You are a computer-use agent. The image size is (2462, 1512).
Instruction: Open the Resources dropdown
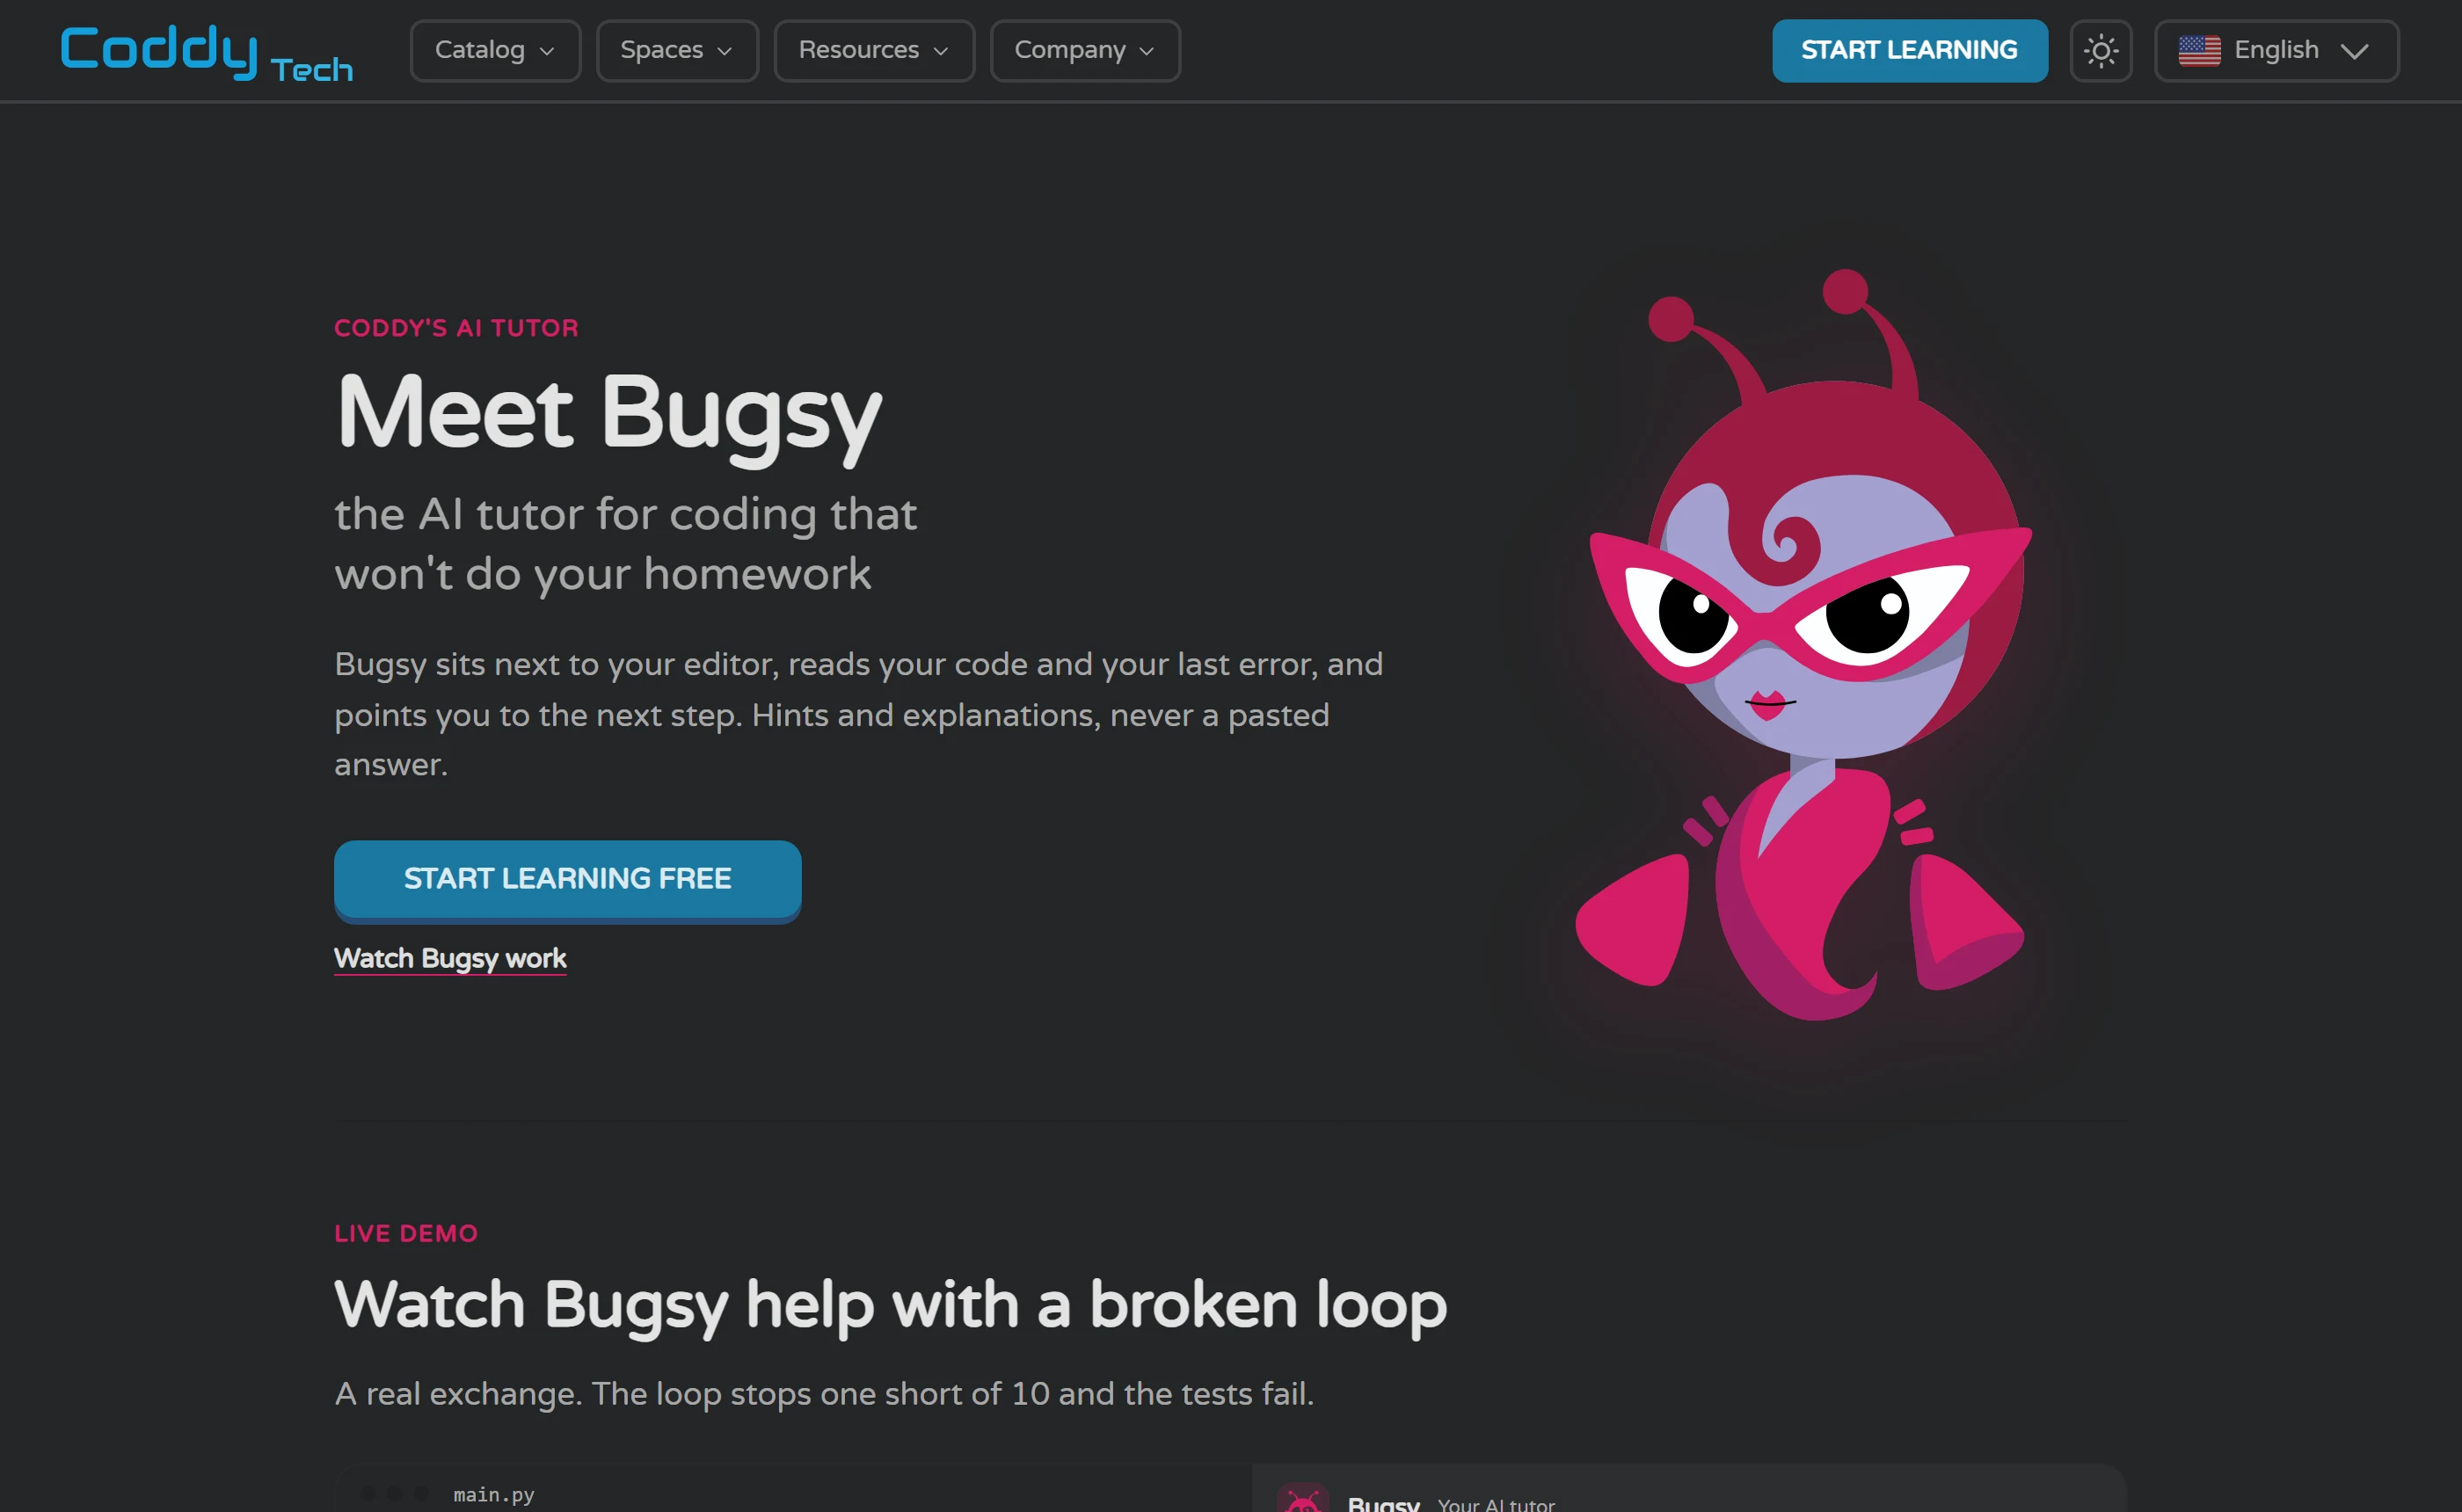874,50
